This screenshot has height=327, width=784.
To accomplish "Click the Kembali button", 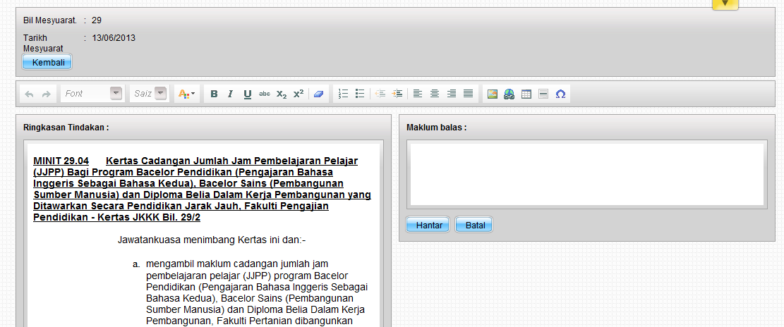I will [x=47, y=63].
